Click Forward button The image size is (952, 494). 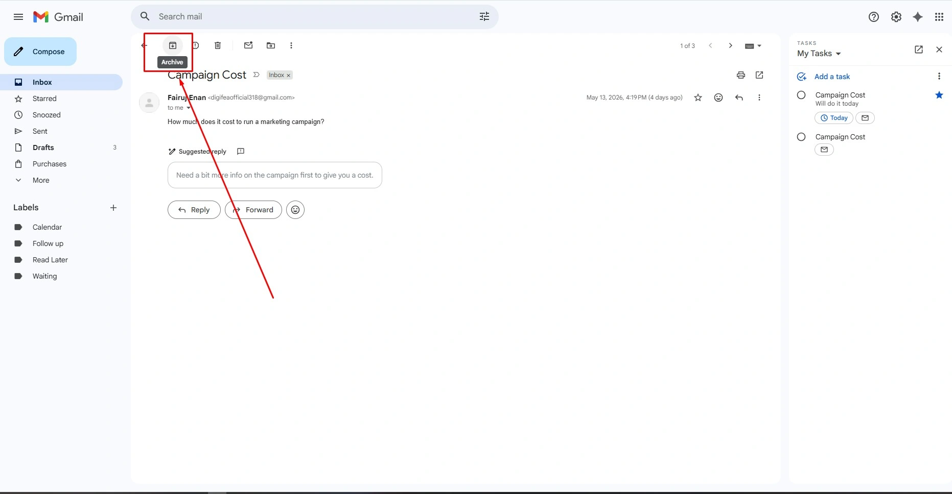pyautogui.click(x=253, y=210)
